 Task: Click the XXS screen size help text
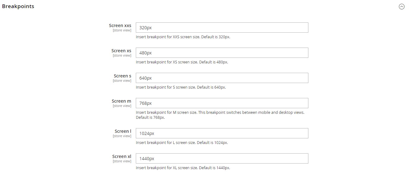pos(183,37)
